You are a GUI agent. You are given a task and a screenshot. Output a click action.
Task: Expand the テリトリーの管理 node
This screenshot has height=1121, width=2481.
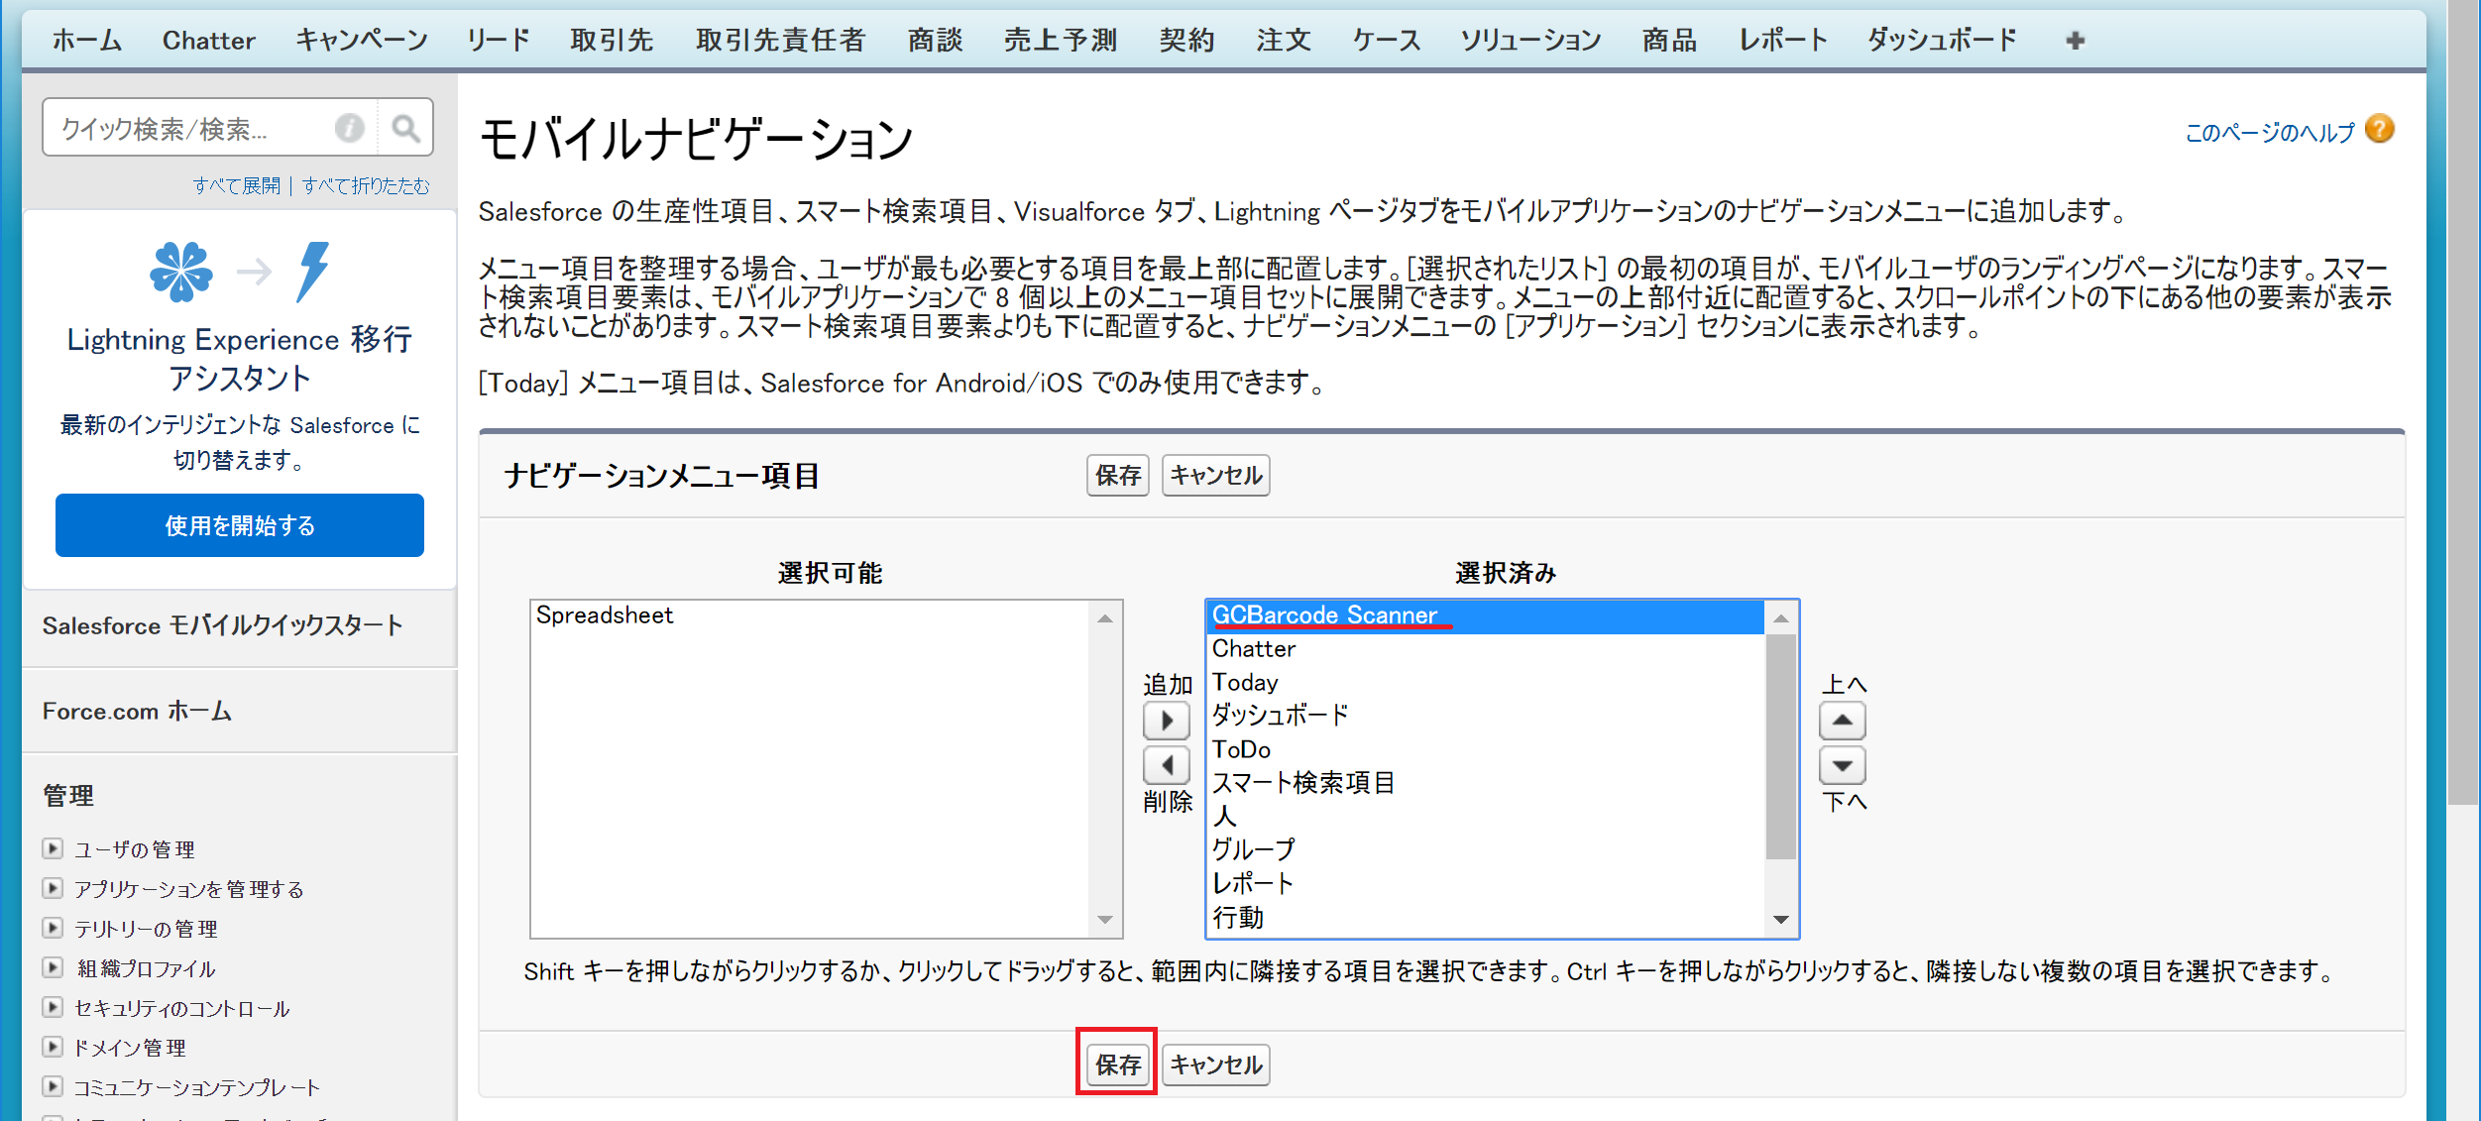click(x=53, y=928)
